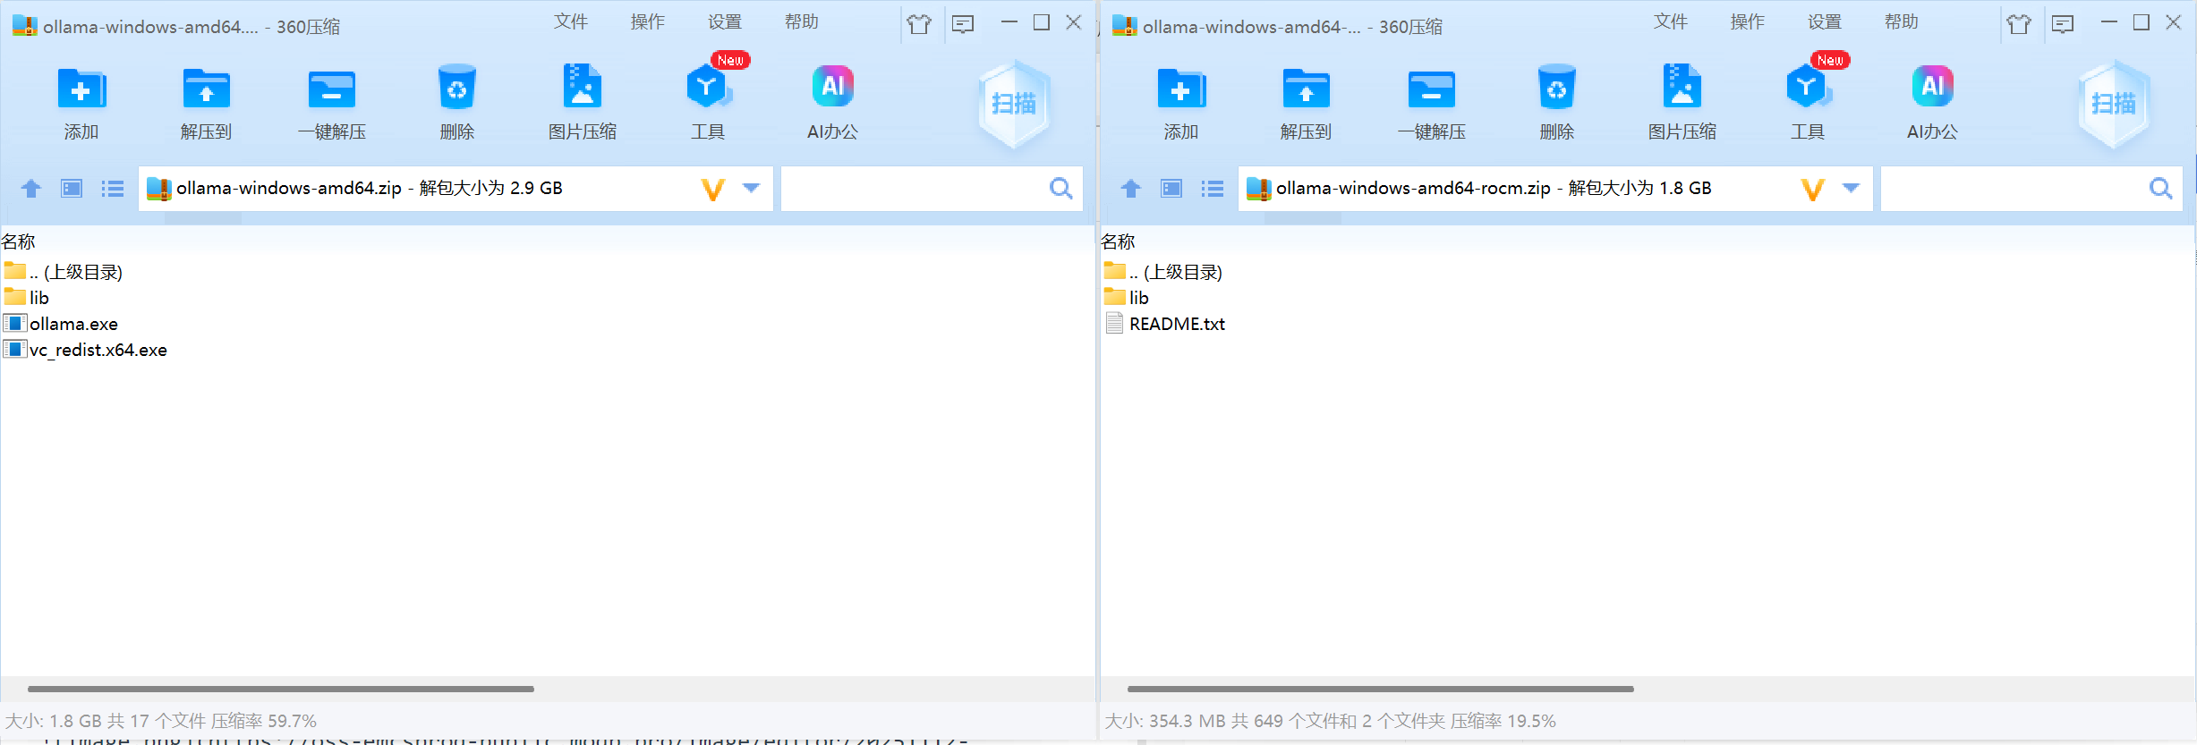Switch to list view in left window
Screen dimensions: 2197x745
(x=113, y=188)
